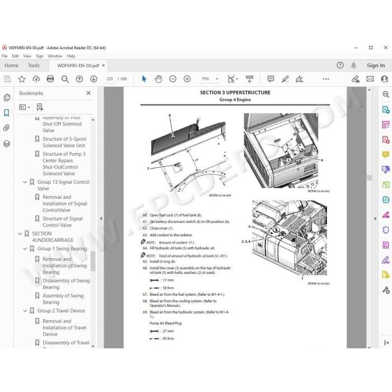The width and height of the screenshot is (392, 392).
Task: Open the View menu
Action: click(x=27, y=56)
